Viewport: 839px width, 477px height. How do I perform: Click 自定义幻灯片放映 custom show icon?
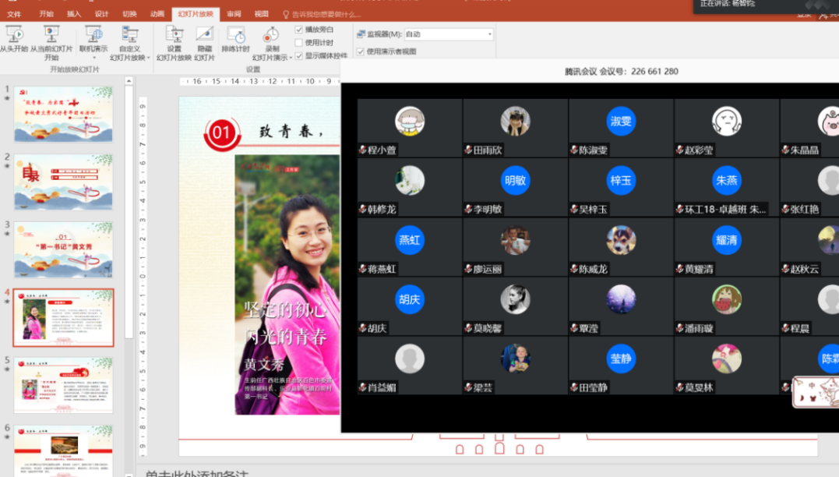(x=129, y=34)
